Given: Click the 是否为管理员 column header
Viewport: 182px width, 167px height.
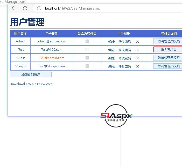Looking at the screenshot, I should (x=87, y=34).
